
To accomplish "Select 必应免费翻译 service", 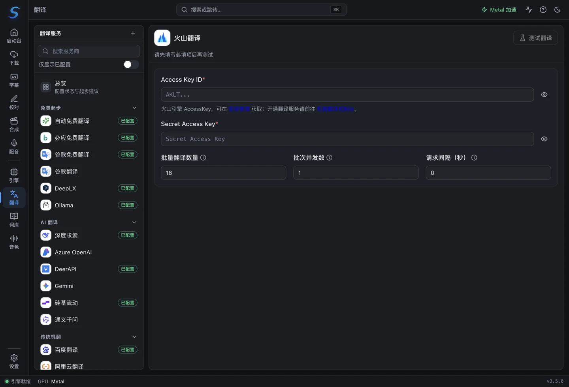I will (x=89, y=138).
